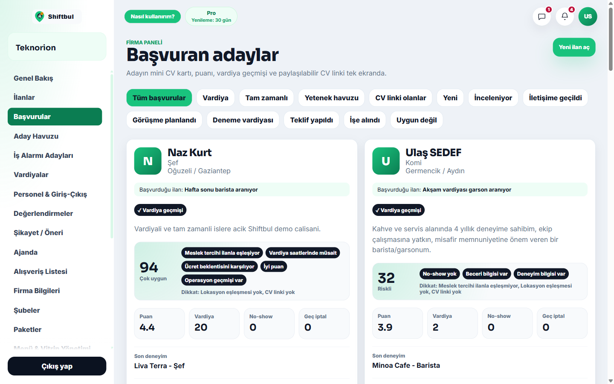614x384 pixels.
Task: Open İlanlar in sidebar
Action: pyautogui.click(x=55, y=97)
